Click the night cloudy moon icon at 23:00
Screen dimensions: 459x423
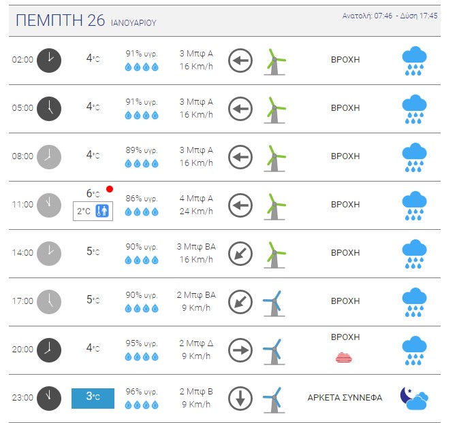[x=414, y=398]
